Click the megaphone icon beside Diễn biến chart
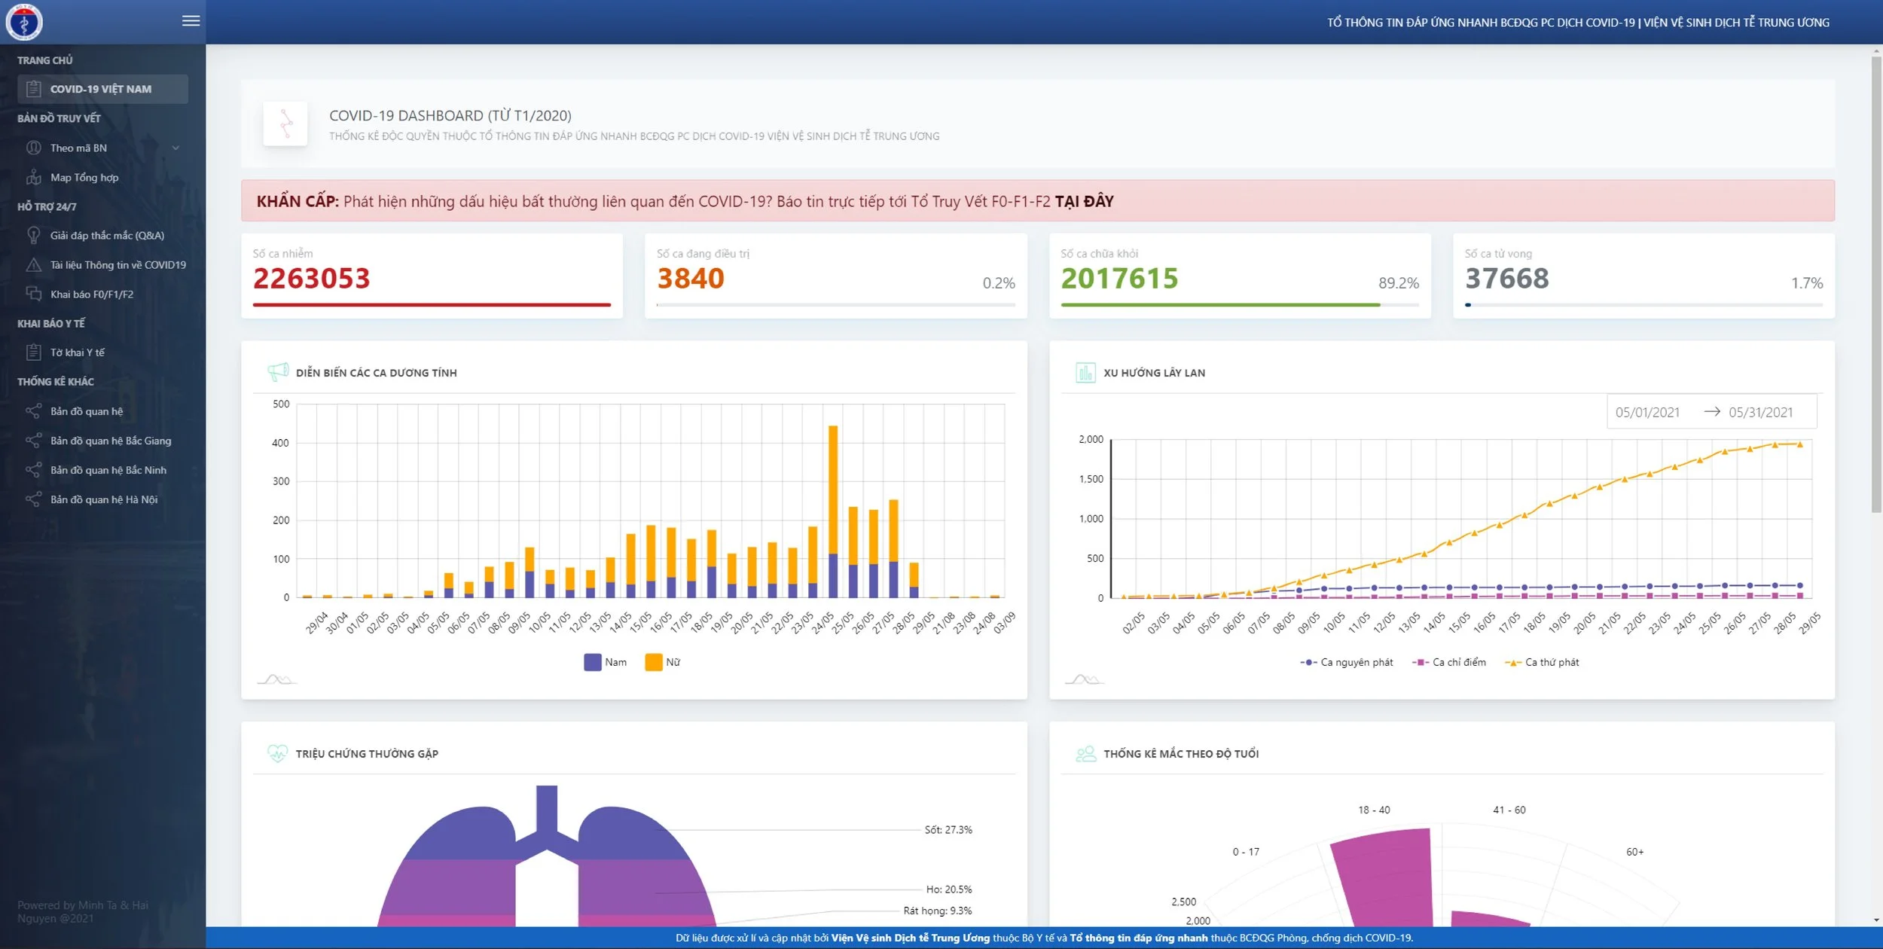 click(278, 372)
